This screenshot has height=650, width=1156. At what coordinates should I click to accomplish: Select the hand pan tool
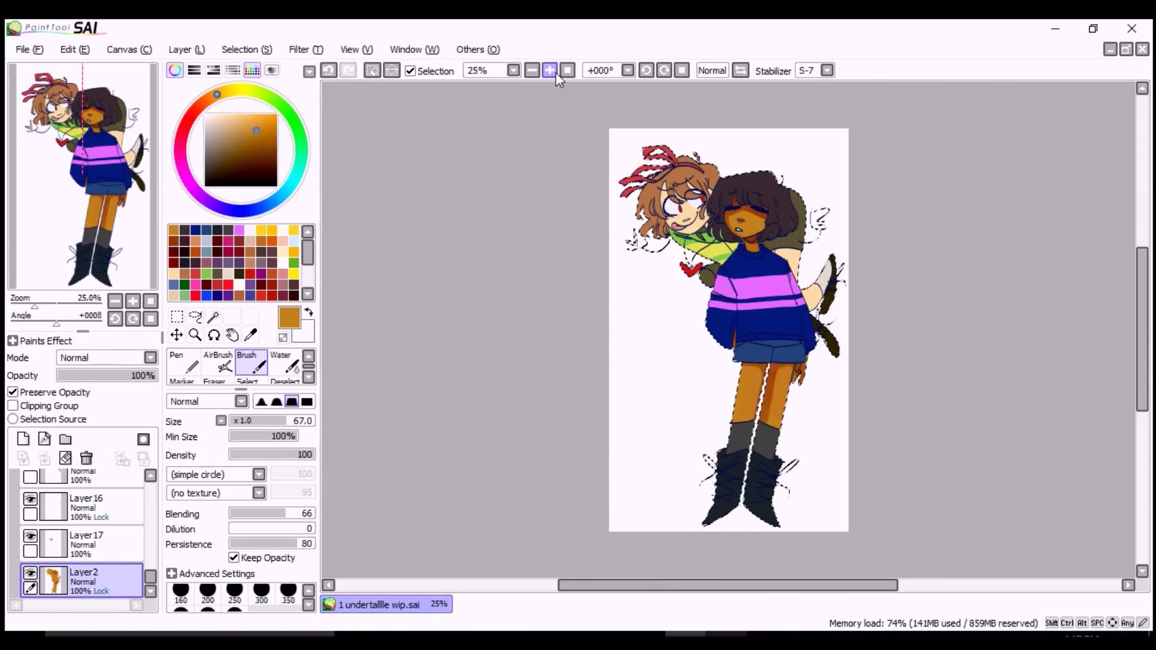[x=232, y=335]
